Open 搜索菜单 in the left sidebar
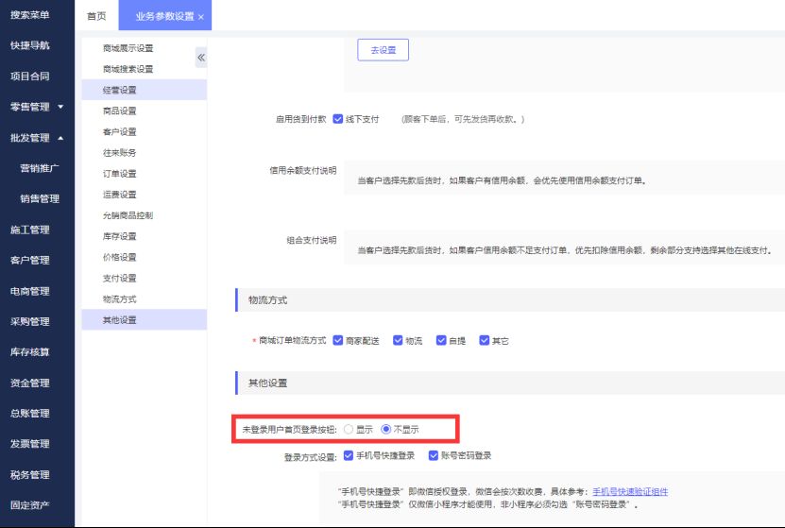This screenshot has width=785, height=528. click(29, 15)
